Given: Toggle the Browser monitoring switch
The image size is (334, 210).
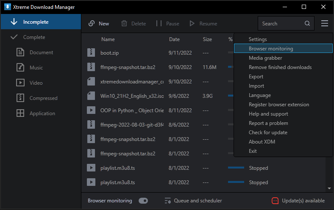Looking at the screenshot, I should pyautogui.click(x=143, y=201).
